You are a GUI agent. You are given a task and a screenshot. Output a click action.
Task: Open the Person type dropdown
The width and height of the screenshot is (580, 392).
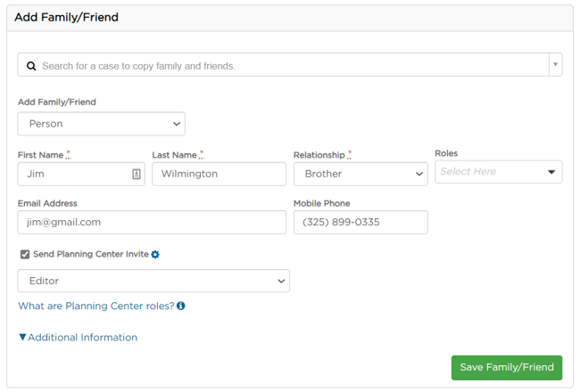point(102,124)
